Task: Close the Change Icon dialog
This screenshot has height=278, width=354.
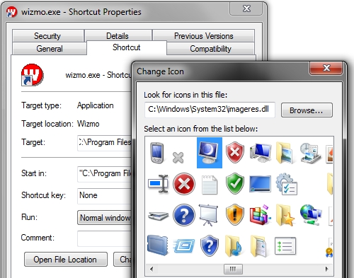Action: pyautogui.click(x=326, y=68)
